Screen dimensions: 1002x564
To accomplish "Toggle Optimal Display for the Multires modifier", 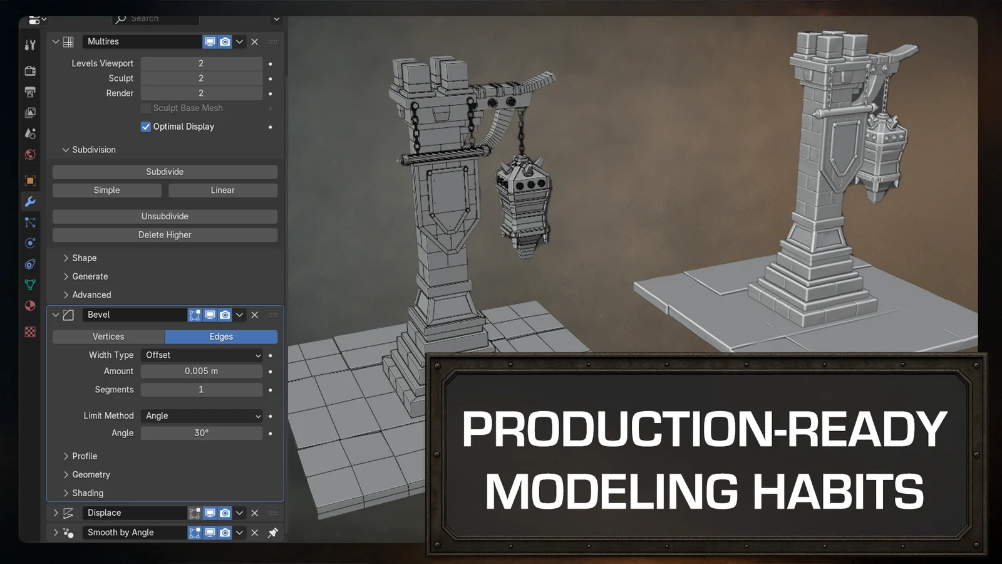I will click(x=145, y=127).
